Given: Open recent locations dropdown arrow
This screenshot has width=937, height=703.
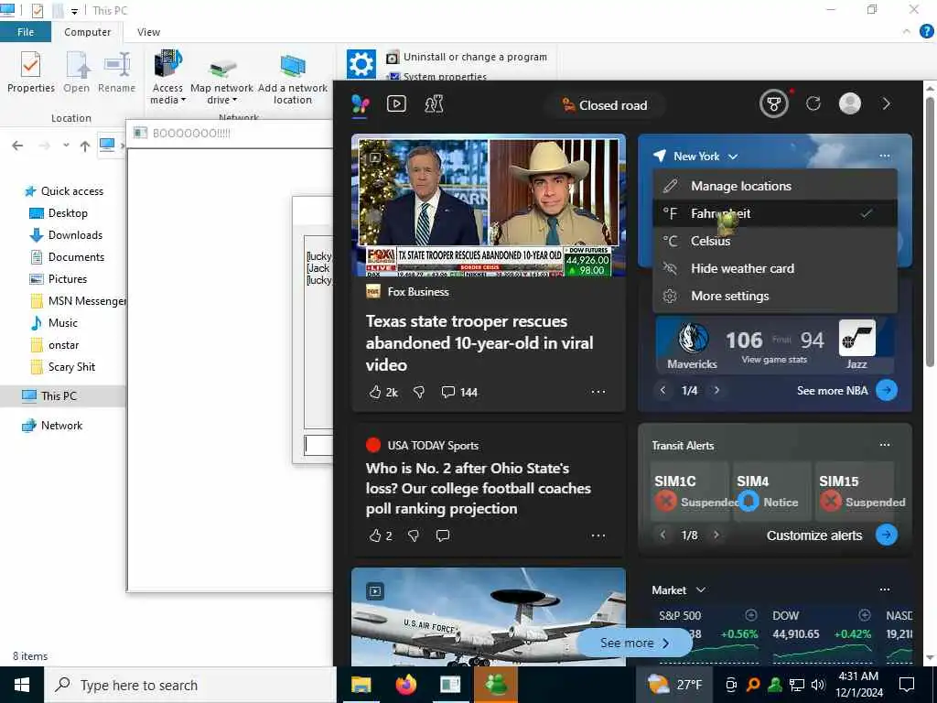Looking at the screenshot, I should (66, 146).
